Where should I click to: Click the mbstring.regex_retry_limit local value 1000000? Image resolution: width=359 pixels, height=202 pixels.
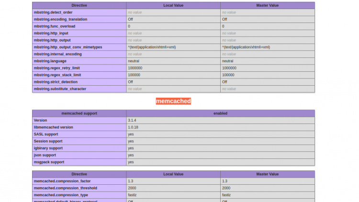pyautogui.click(x=135, y=68)
